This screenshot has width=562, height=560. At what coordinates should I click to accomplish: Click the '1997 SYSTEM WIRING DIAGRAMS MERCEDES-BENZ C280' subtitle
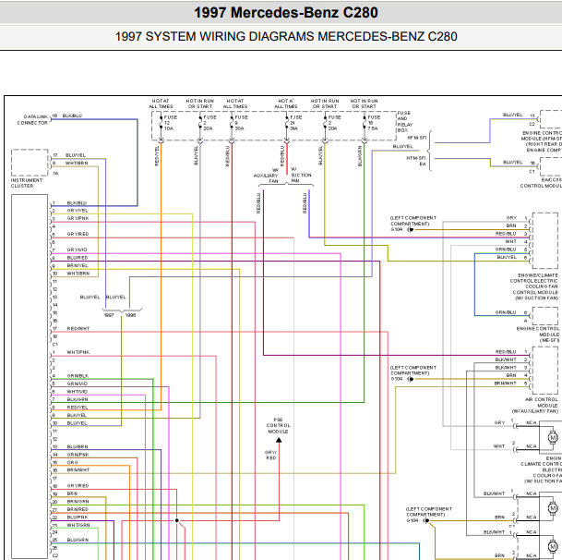[286, 37]
